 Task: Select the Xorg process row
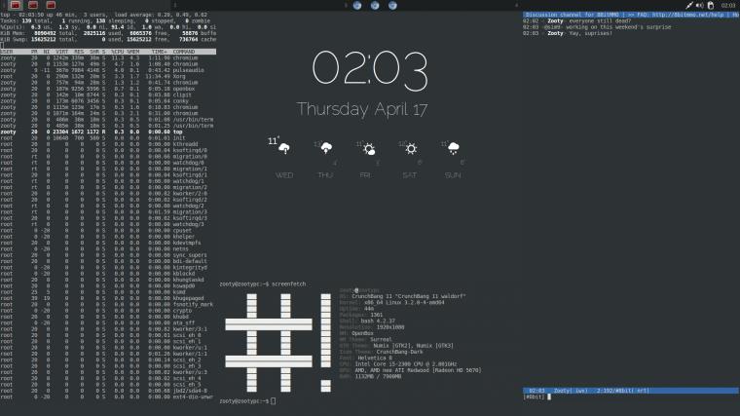pyautogui.click(x=108, y=76)
